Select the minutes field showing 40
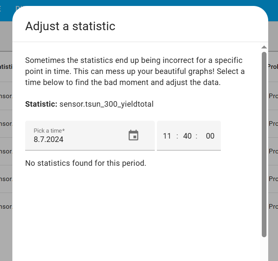This screenshot has width=278, height=261. [187, 136]
